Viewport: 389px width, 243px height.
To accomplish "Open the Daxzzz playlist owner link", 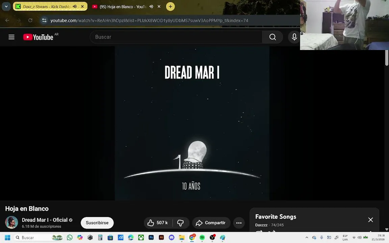I will [261, 225].
